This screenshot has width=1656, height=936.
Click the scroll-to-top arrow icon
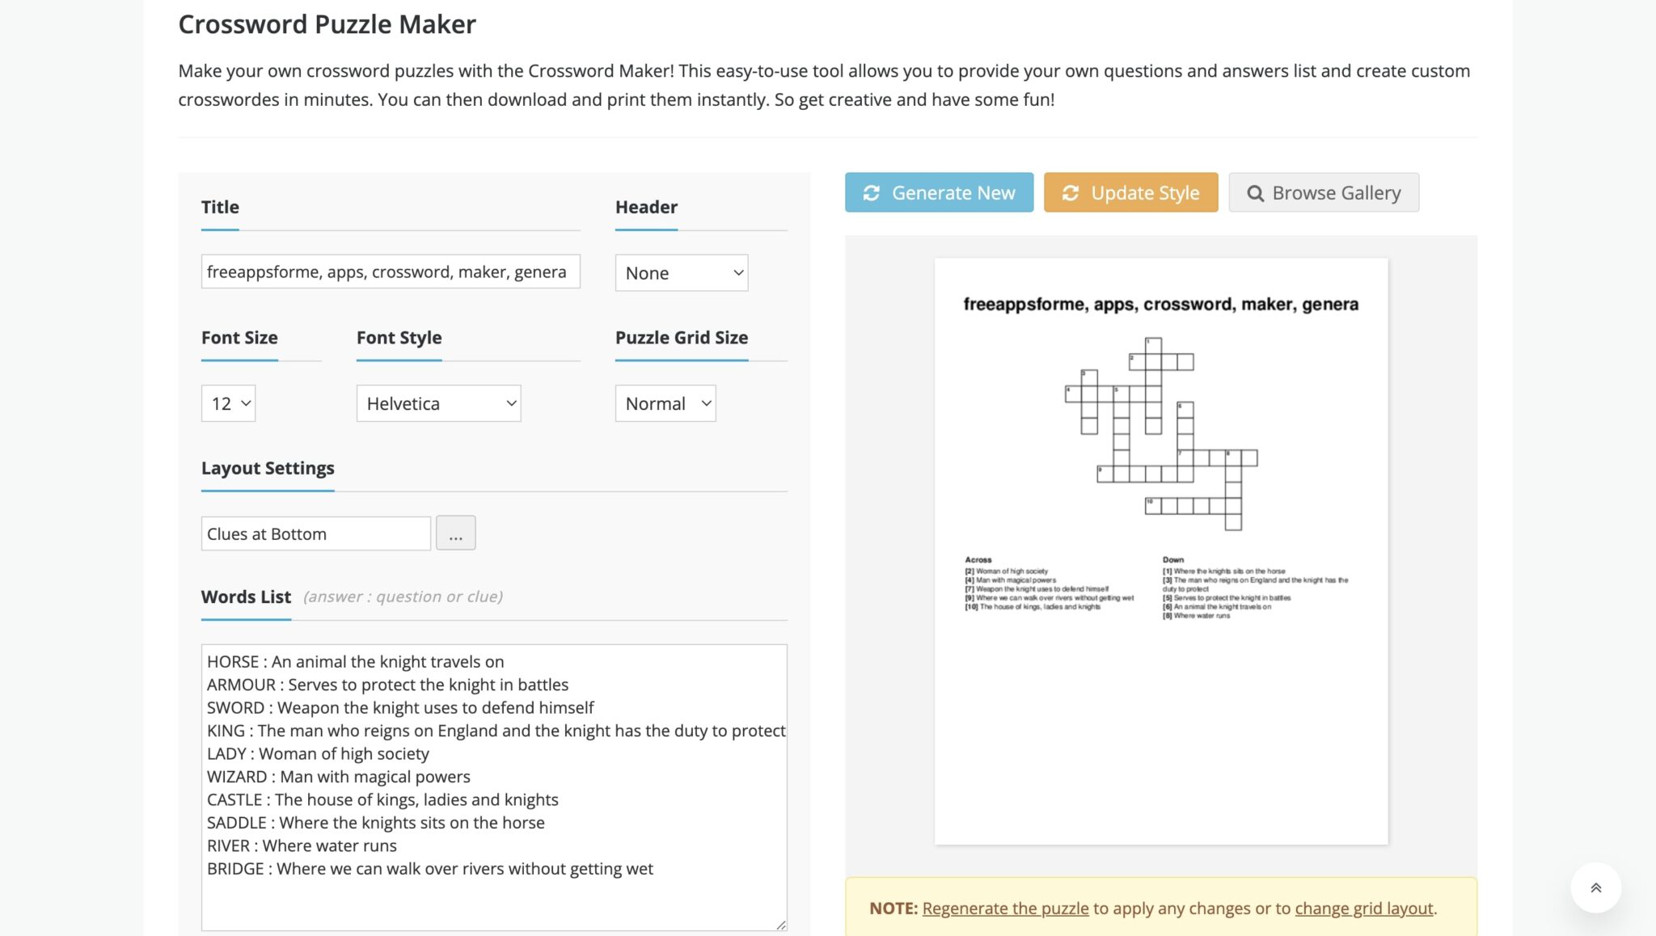(1595, 887)
